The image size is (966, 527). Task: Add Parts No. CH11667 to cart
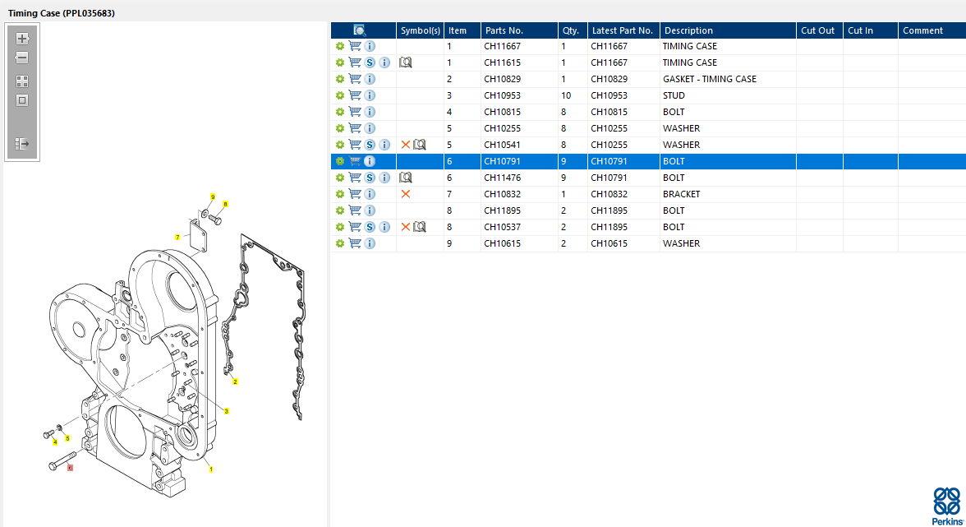pos(355,46)
